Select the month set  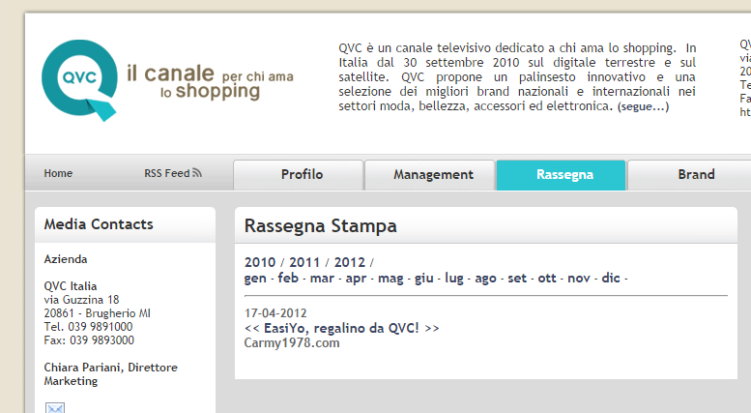[517, 279]
